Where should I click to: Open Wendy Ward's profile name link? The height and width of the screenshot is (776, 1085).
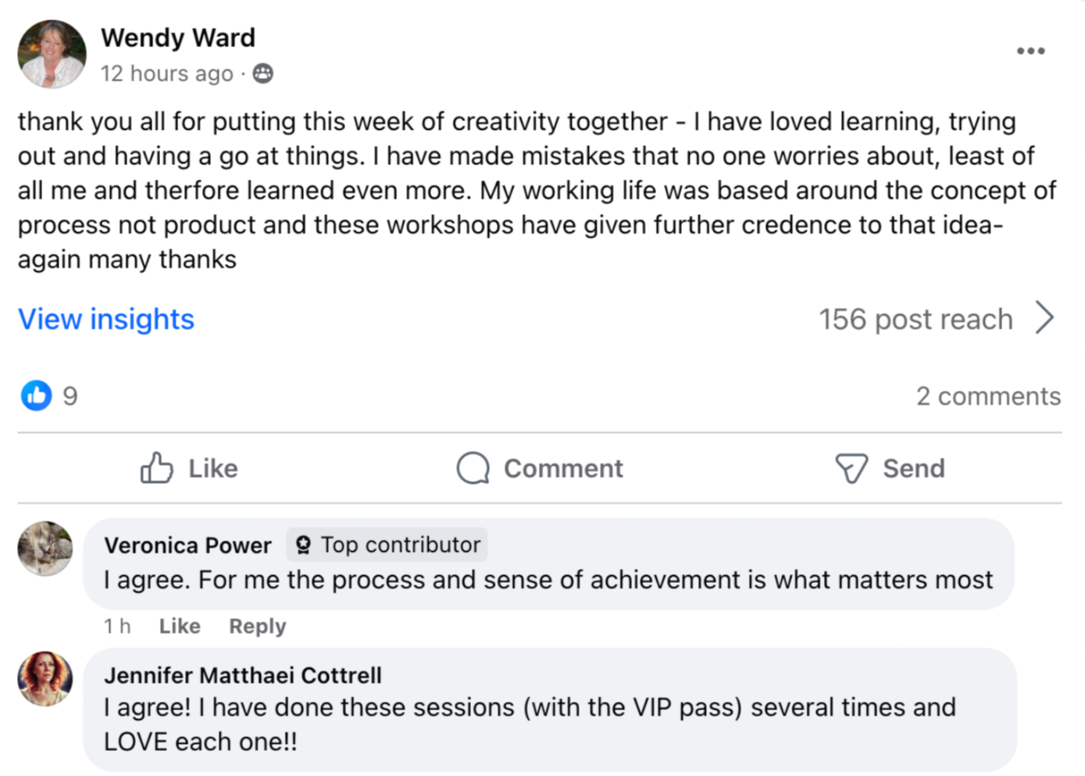178,38
